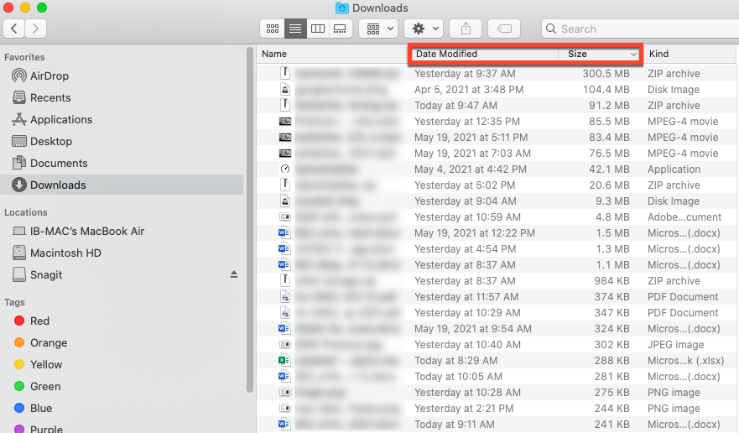Select the 91.2 MB ZIP archive file icon
739x433 pixels.
(285, 105)
